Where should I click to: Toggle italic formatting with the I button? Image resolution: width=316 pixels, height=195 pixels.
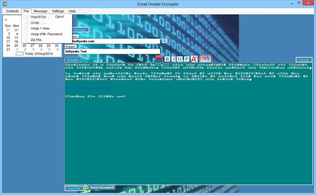[174, 59]
